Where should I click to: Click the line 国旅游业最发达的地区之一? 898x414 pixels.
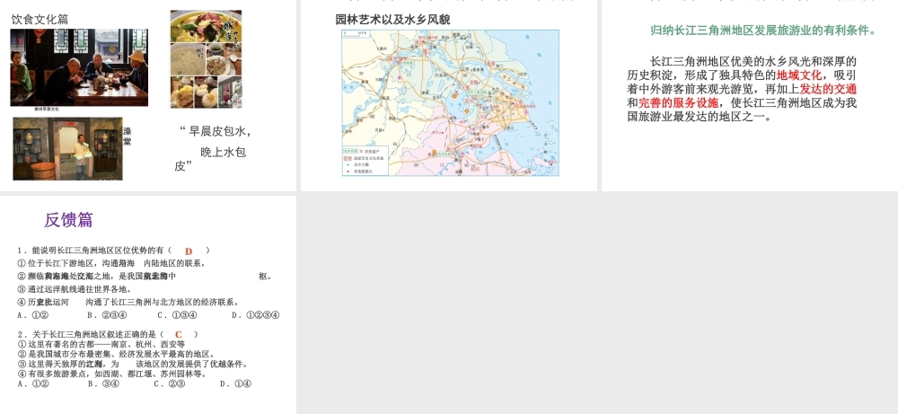point(700,116)
